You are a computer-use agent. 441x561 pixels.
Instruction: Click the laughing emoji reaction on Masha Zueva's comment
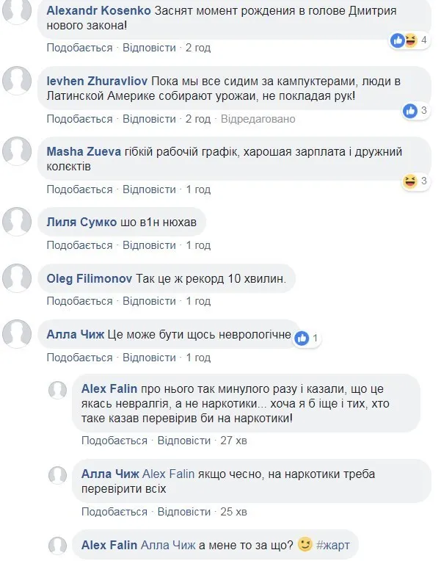(410, 181)
